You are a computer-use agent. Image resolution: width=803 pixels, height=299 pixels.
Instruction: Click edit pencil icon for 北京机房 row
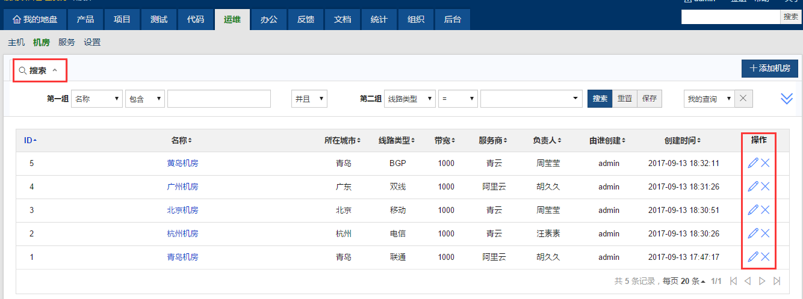tap(752, 210)
